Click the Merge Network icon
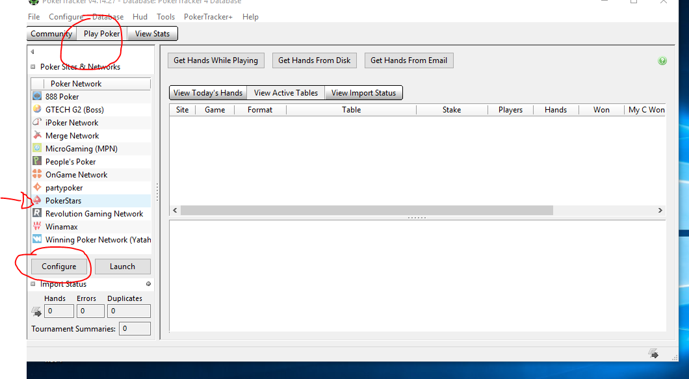 37,135
